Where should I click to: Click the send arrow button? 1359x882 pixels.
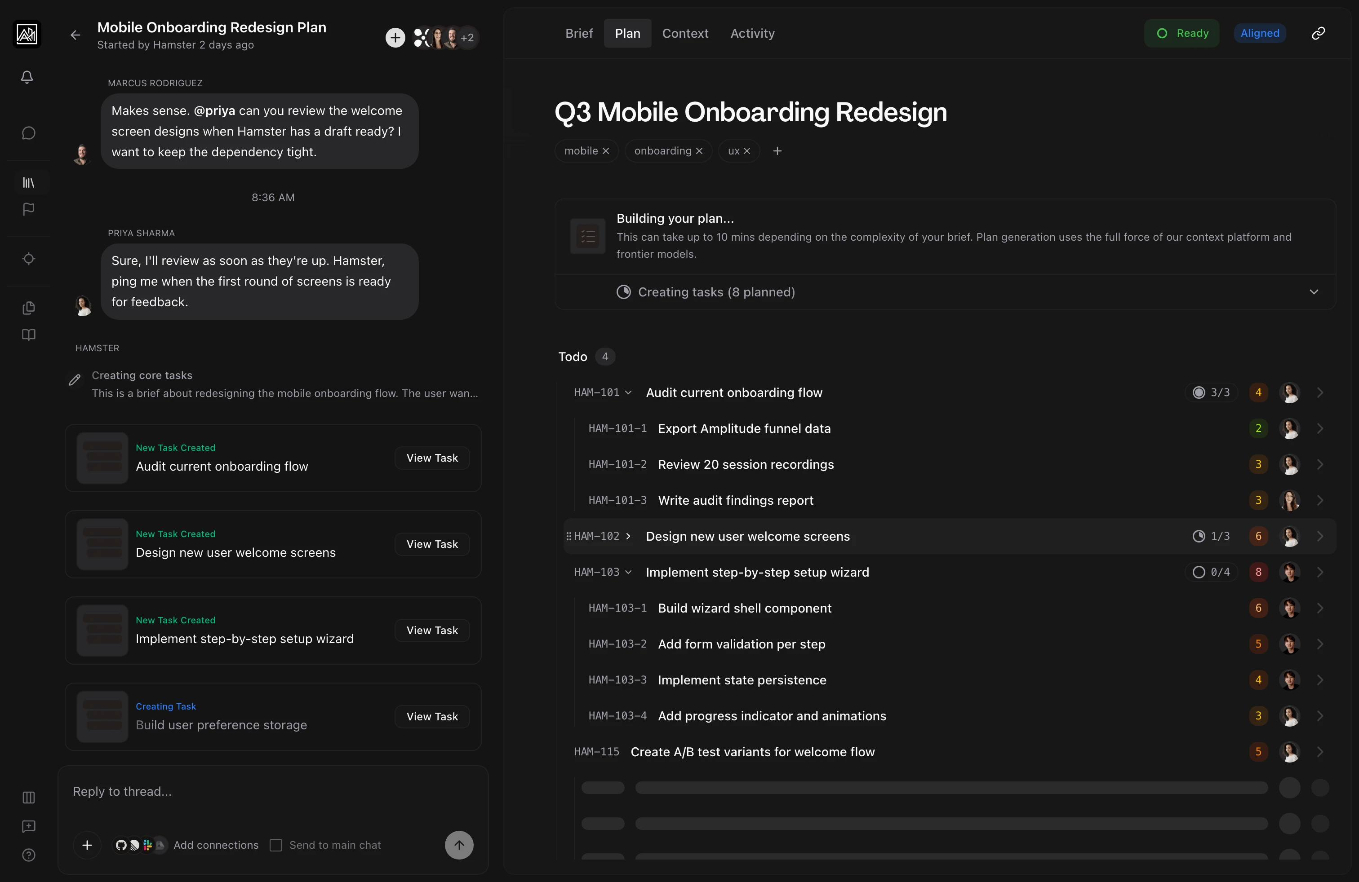(x=458, y=845)
